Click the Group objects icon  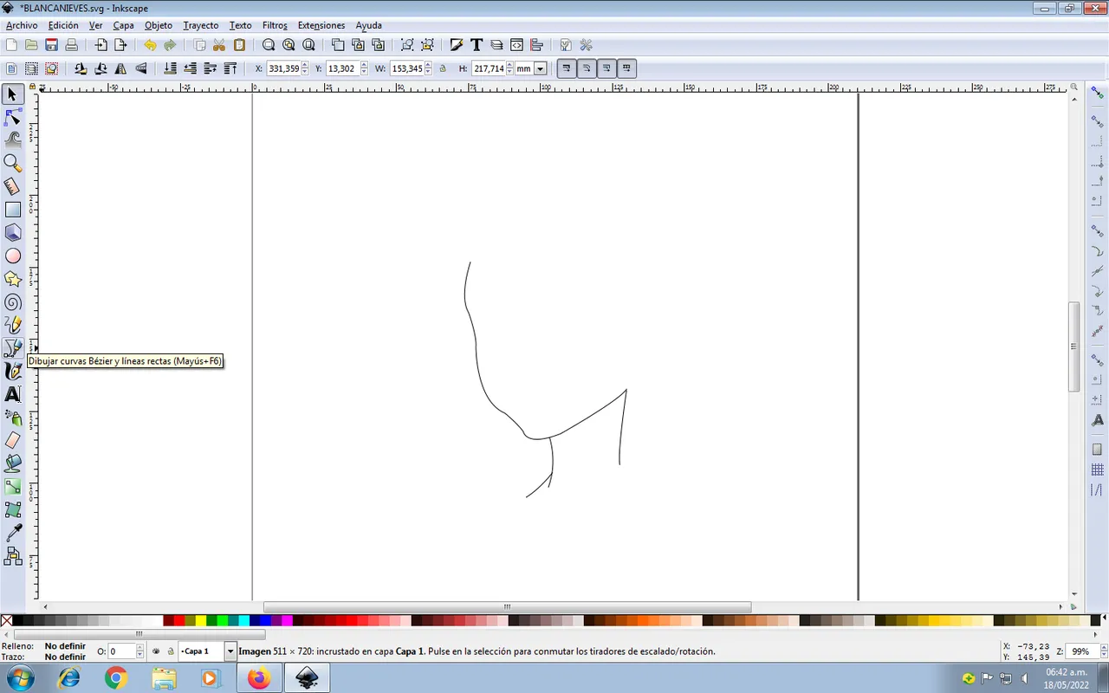point(406,45)
